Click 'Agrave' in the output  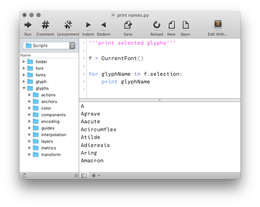pos(91,114)
